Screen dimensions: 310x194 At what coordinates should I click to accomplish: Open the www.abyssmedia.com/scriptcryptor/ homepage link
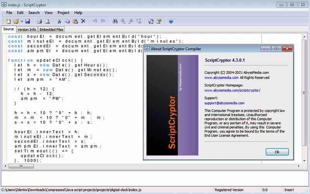(232, 90)
